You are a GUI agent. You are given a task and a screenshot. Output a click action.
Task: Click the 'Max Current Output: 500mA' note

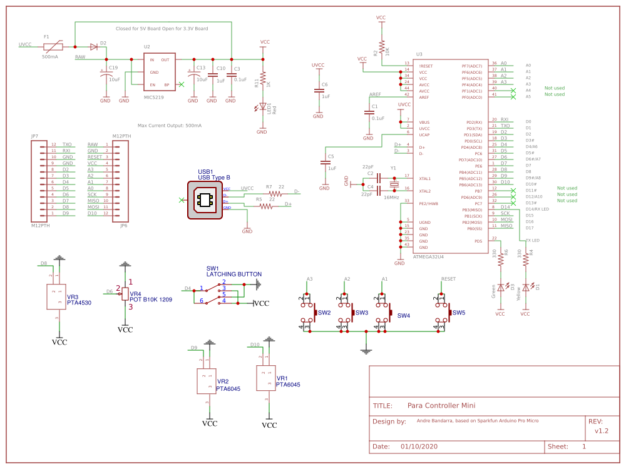[170, 125]
